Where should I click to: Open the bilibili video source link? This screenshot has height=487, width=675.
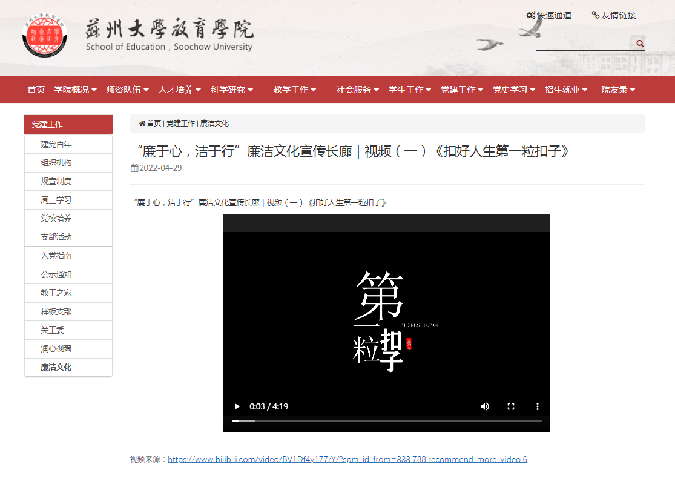click(x=347, y=459)
